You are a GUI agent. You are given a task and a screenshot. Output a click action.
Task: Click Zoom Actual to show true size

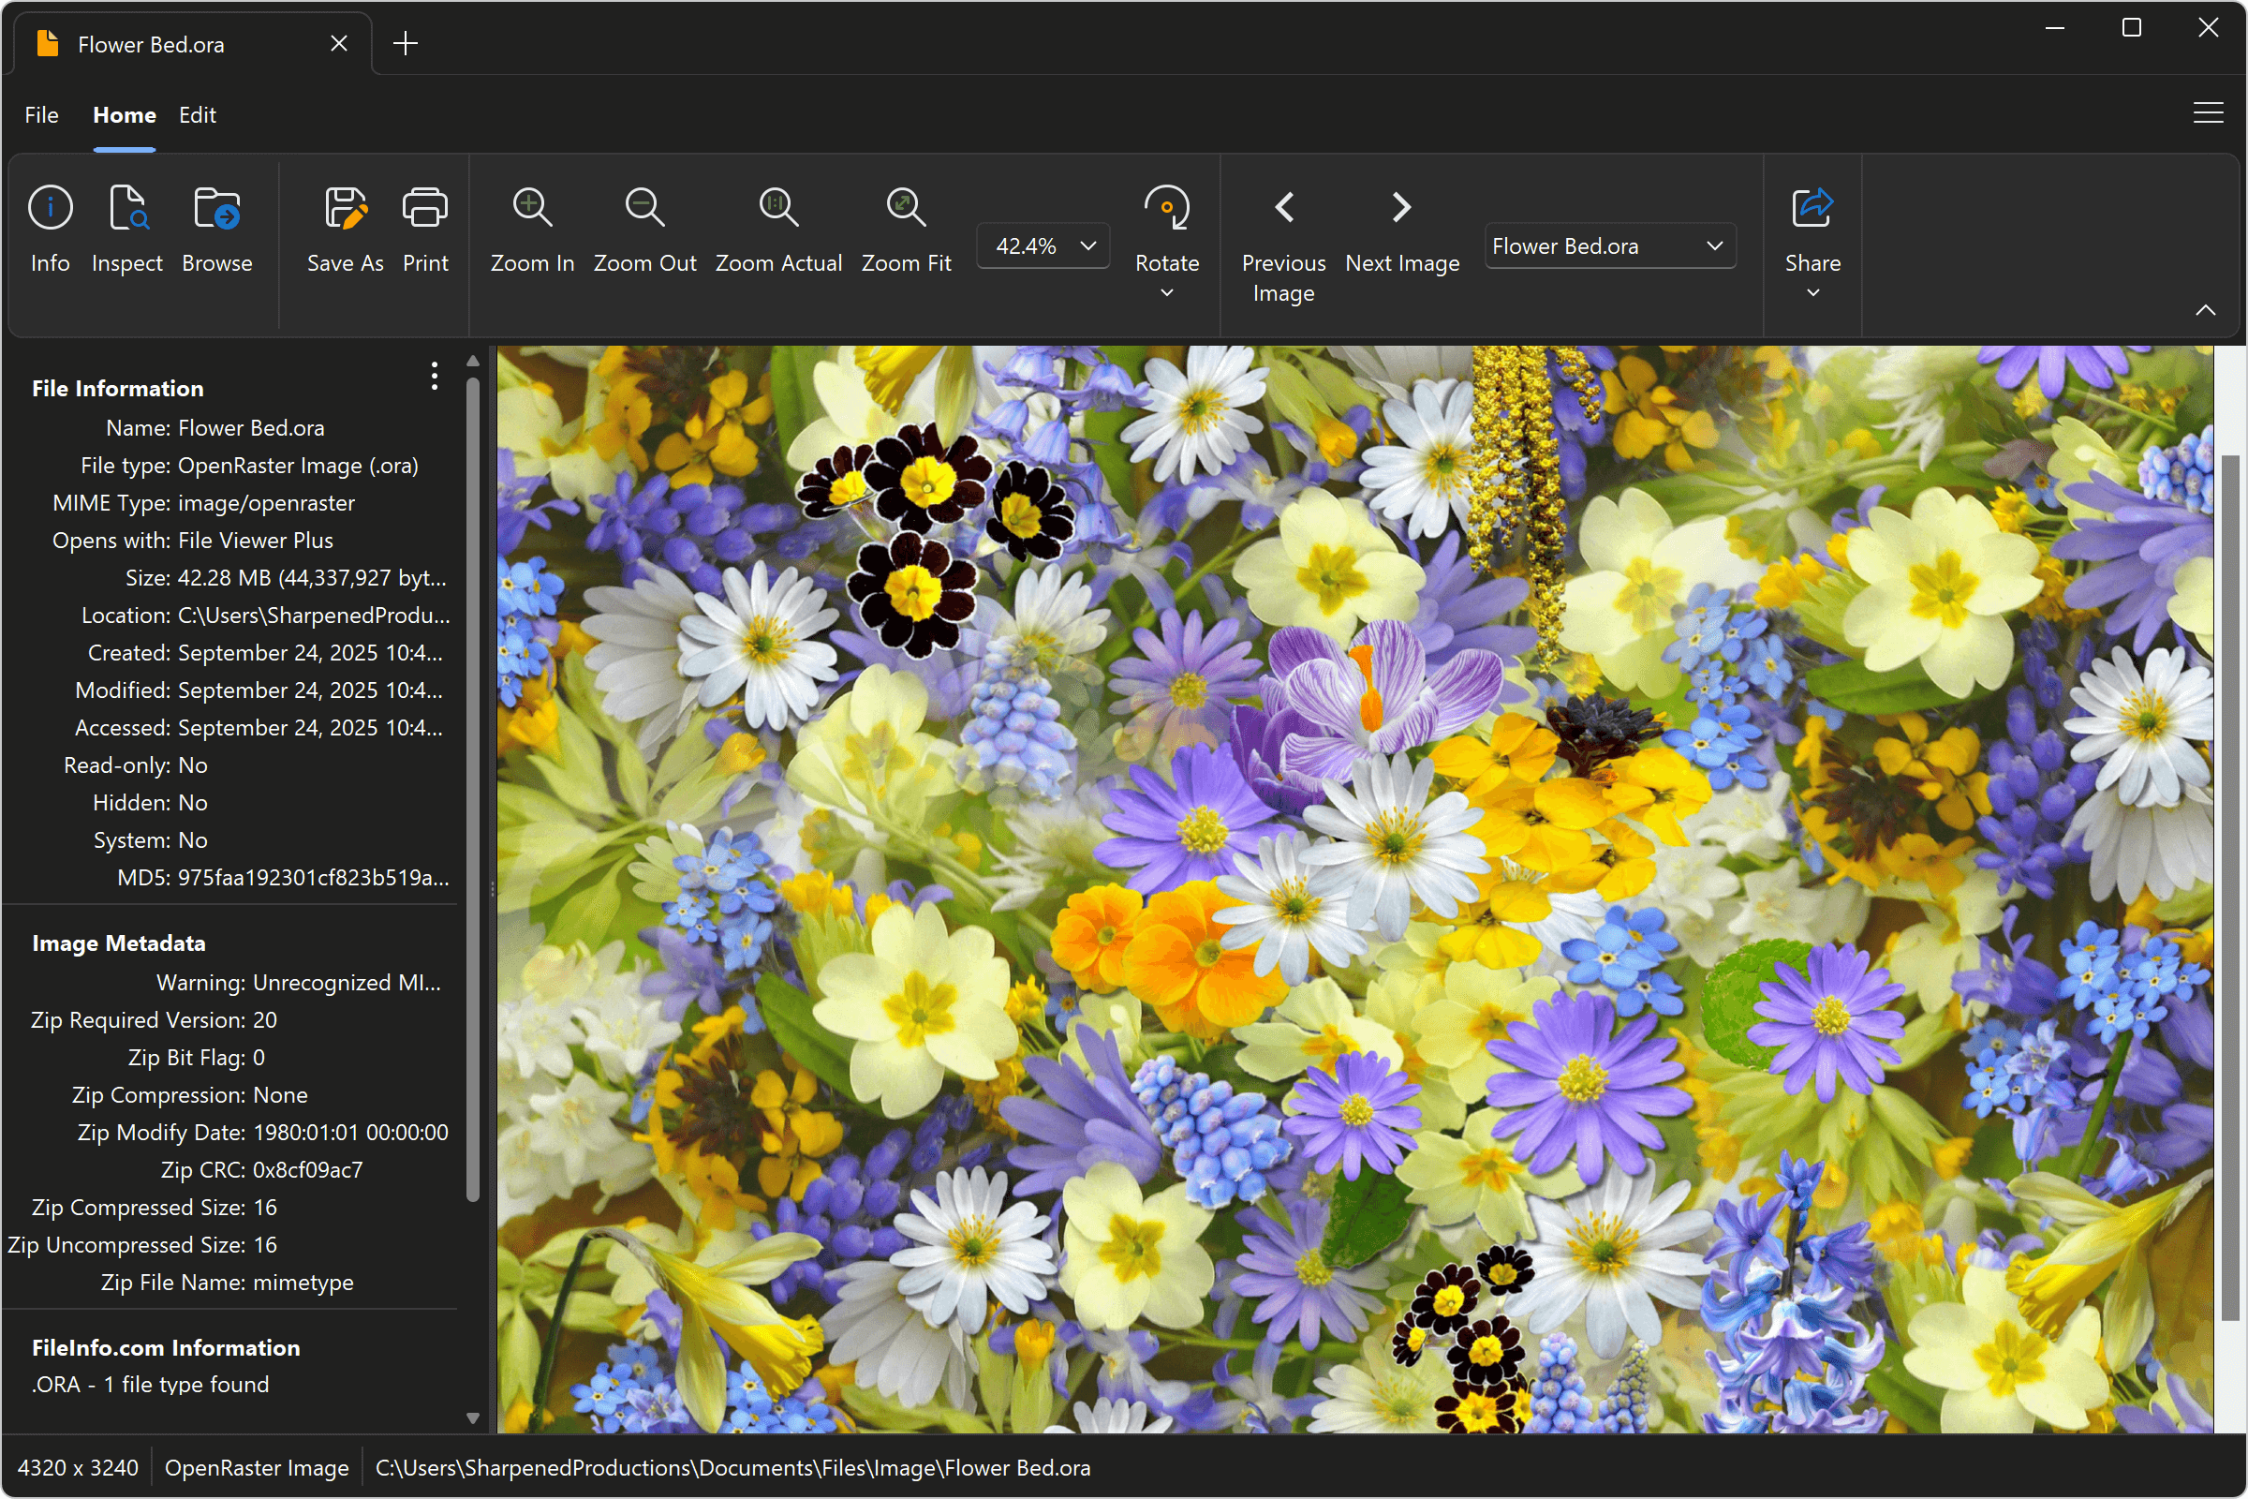coord(778,230)
